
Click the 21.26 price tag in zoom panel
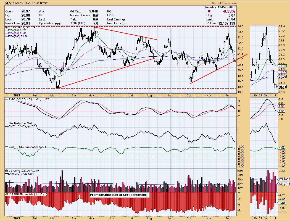point(283,77)
